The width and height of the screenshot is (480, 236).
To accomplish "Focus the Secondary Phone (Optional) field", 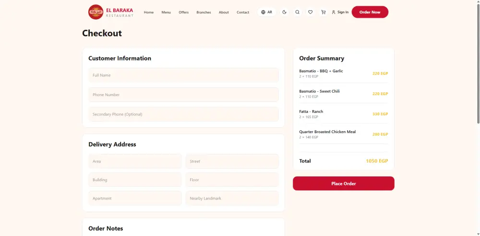I will click(x=184, y=114).
